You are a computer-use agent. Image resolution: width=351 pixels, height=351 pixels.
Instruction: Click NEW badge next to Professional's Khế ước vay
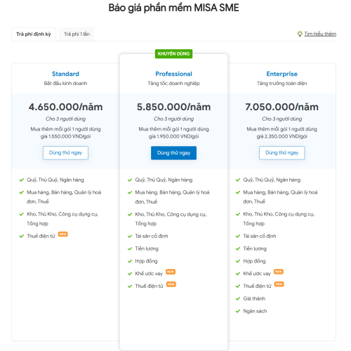[x=171, y=272]
